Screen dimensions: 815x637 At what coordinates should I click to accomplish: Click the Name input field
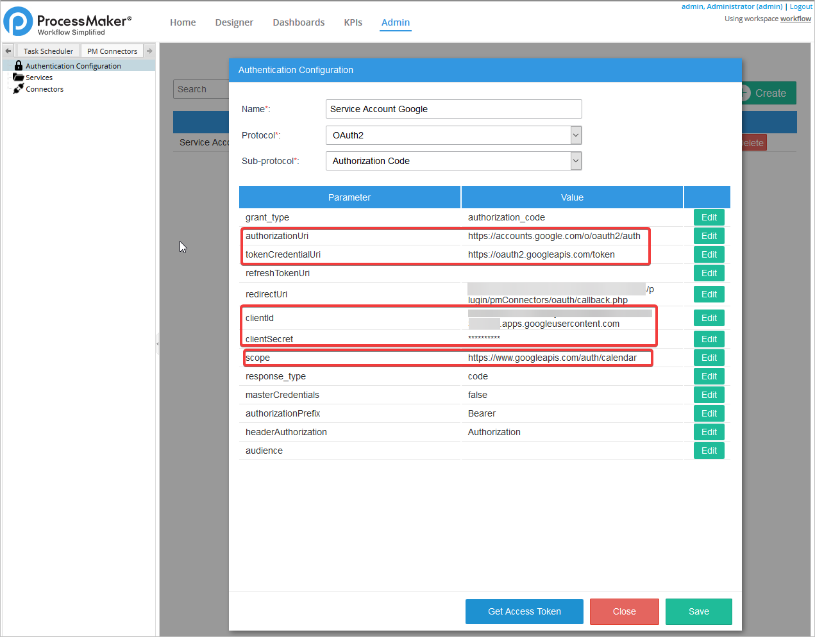454,109
